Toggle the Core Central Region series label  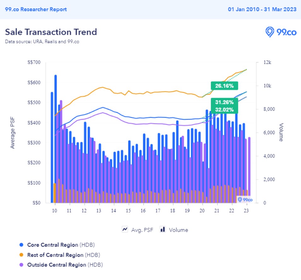(x=53, y=245)
